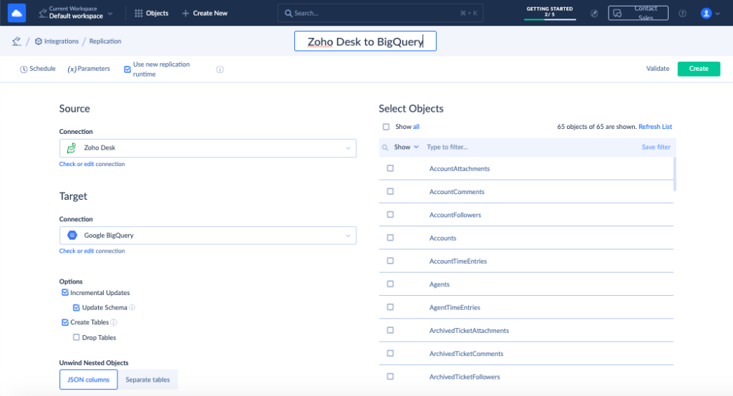Viewport: 733px width, 396px height.
Task: Click the plus icon of Create New
Action: [x=185, y=13]
